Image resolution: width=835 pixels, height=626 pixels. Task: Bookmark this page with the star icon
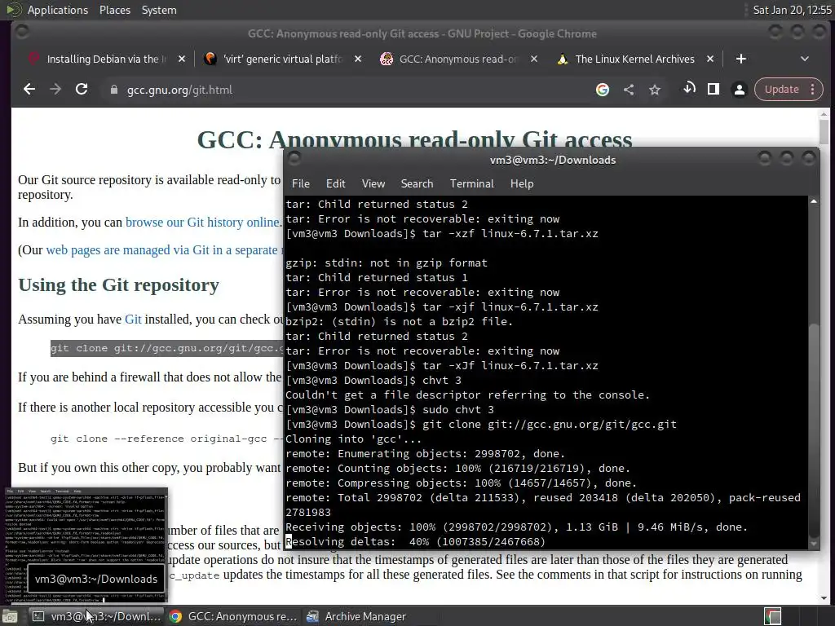point(655,90)
